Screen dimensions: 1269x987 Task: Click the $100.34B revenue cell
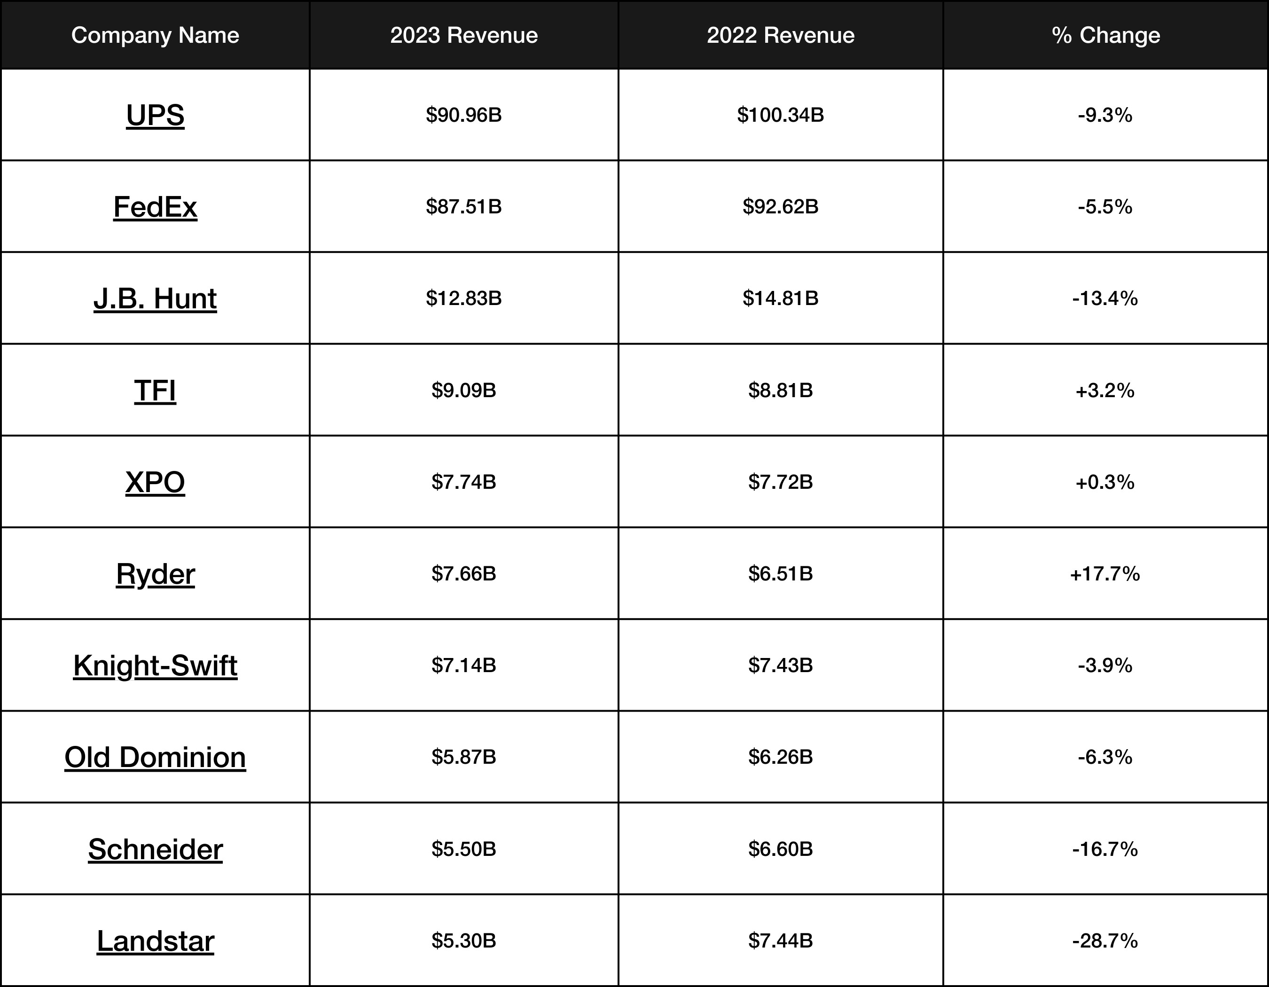(x=780, y=115)
